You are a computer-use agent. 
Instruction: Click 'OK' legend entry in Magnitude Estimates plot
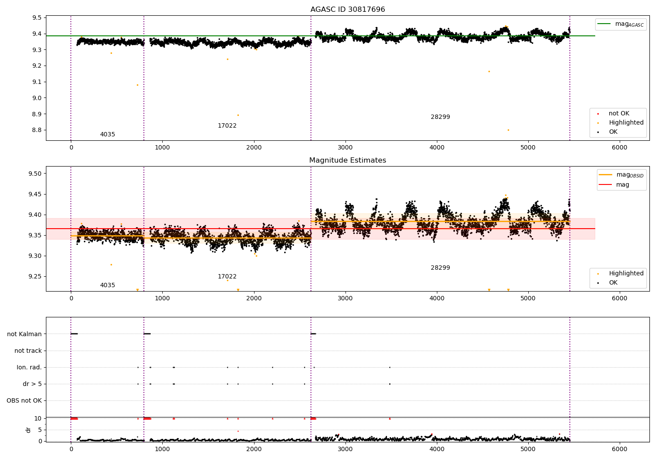pyautogui.click(x=613, y=283)
